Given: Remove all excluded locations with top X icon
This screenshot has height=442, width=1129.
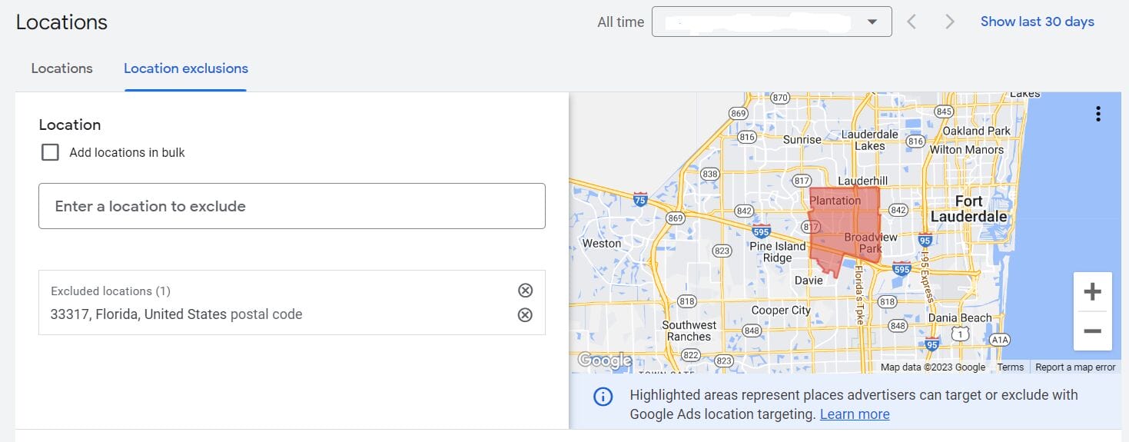Looking at the screenshot, I should point(525,290).
